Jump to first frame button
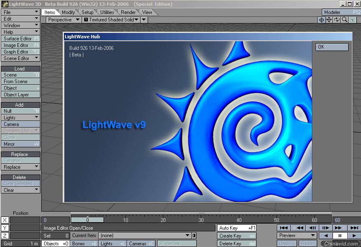 point(284,228)
